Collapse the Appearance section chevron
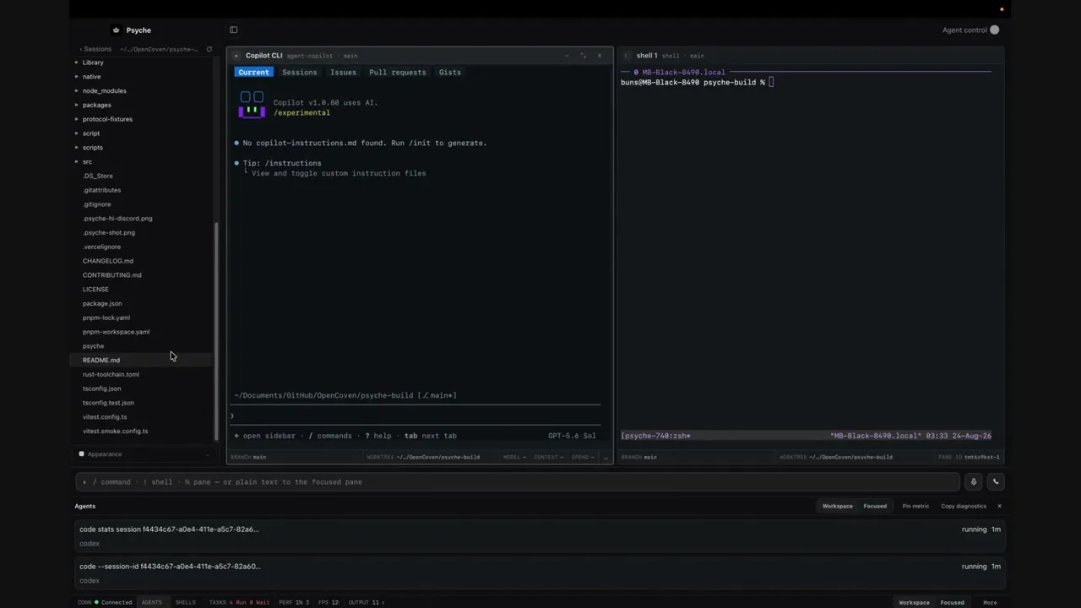The height and width of the screenshot is (608, 1081). coord(208,454)
